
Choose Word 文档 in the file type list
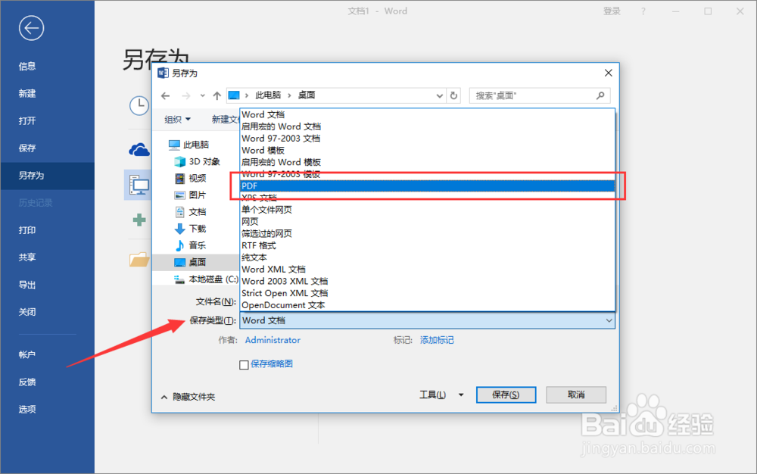click(x=427, y=114)
